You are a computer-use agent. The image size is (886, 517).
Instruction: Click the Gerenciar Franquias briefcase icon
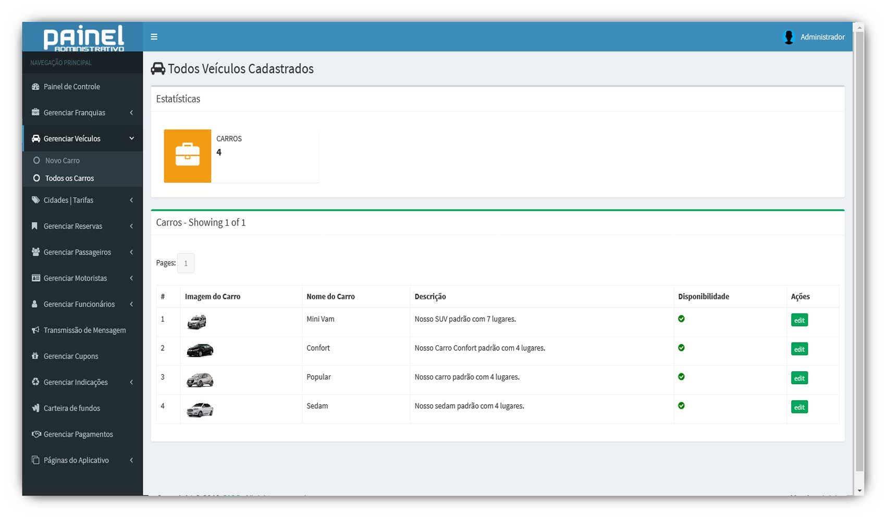[35, 112]
